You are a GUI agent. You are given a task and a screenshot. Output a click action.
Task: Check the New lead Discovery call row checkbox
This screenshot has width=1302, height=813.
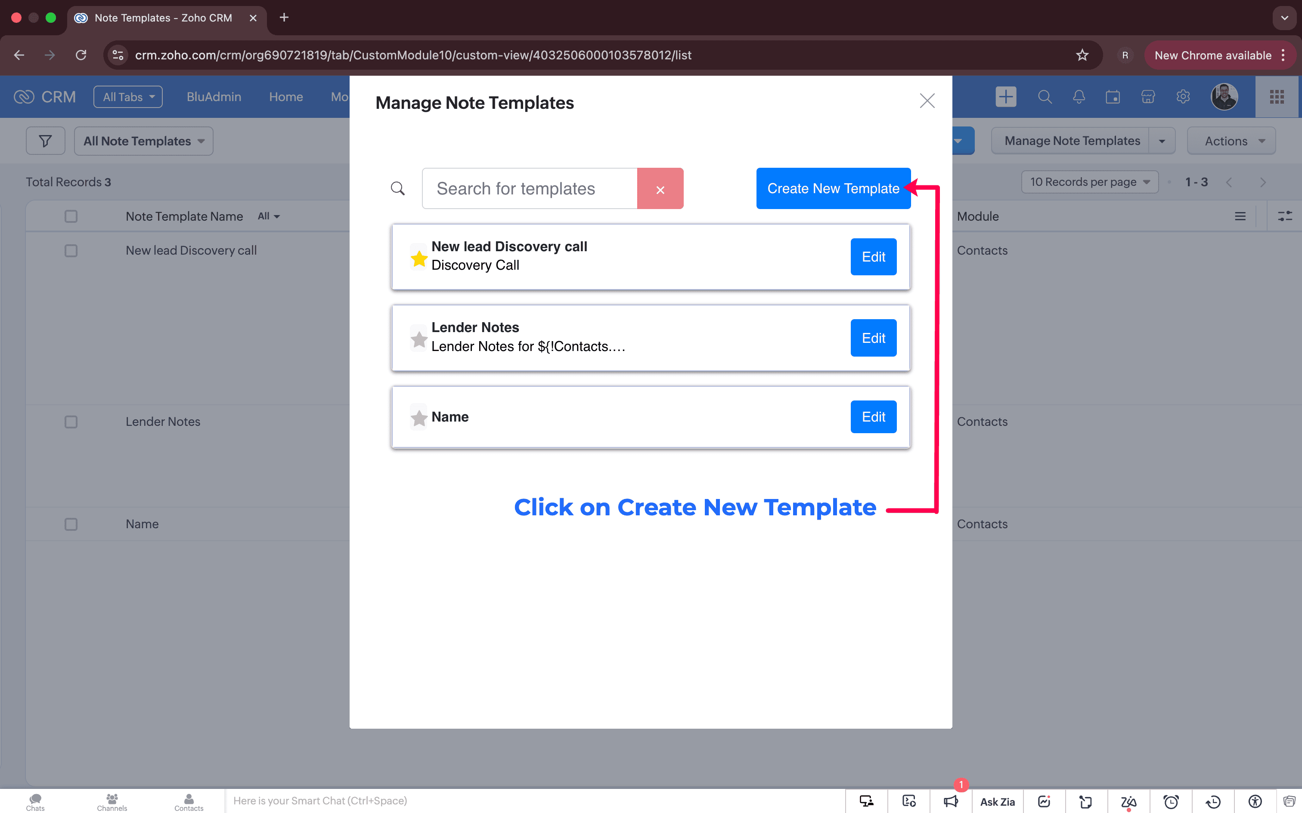pyautogui.click(x=71, y=250)
